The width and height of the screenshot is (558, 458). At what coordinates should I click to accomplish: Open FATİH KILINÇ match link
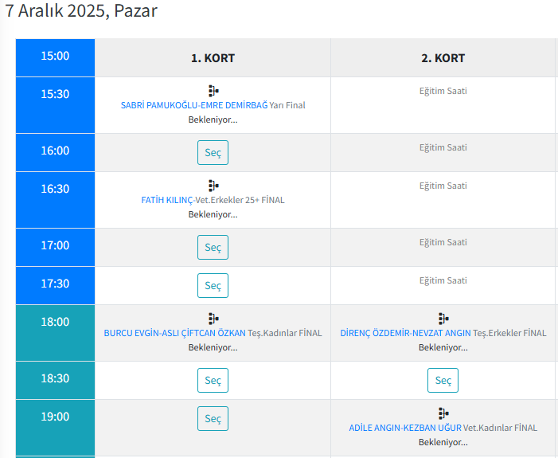[166, 200]
